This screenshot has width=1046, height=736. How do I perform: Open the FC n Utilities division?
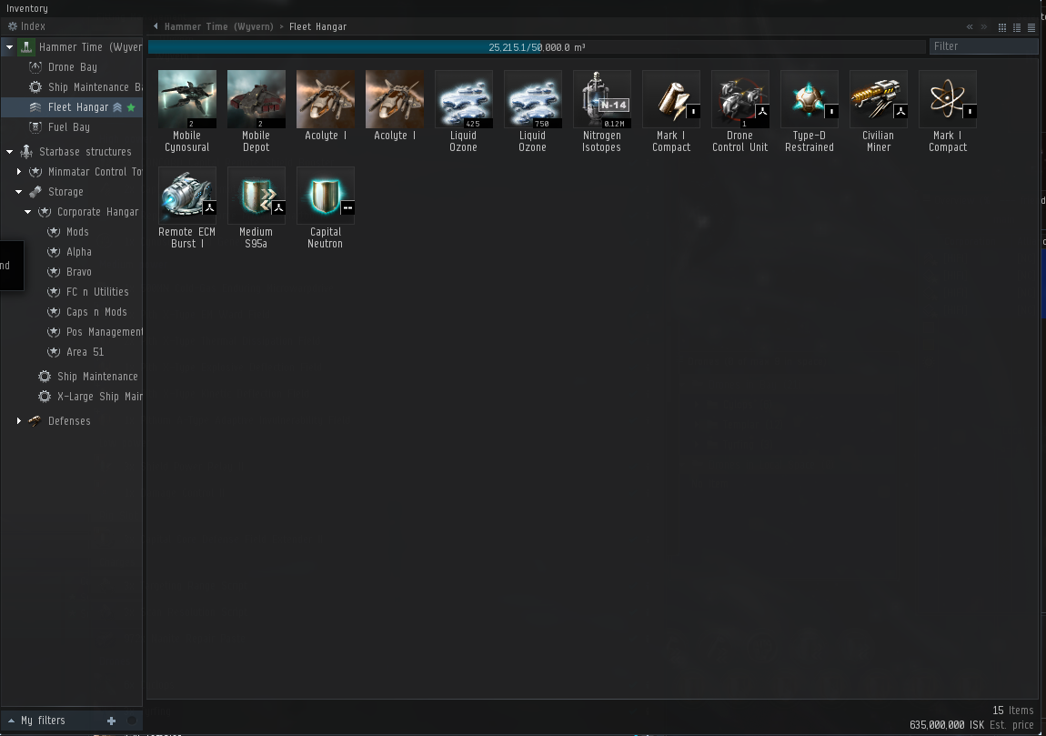point(96,292)
